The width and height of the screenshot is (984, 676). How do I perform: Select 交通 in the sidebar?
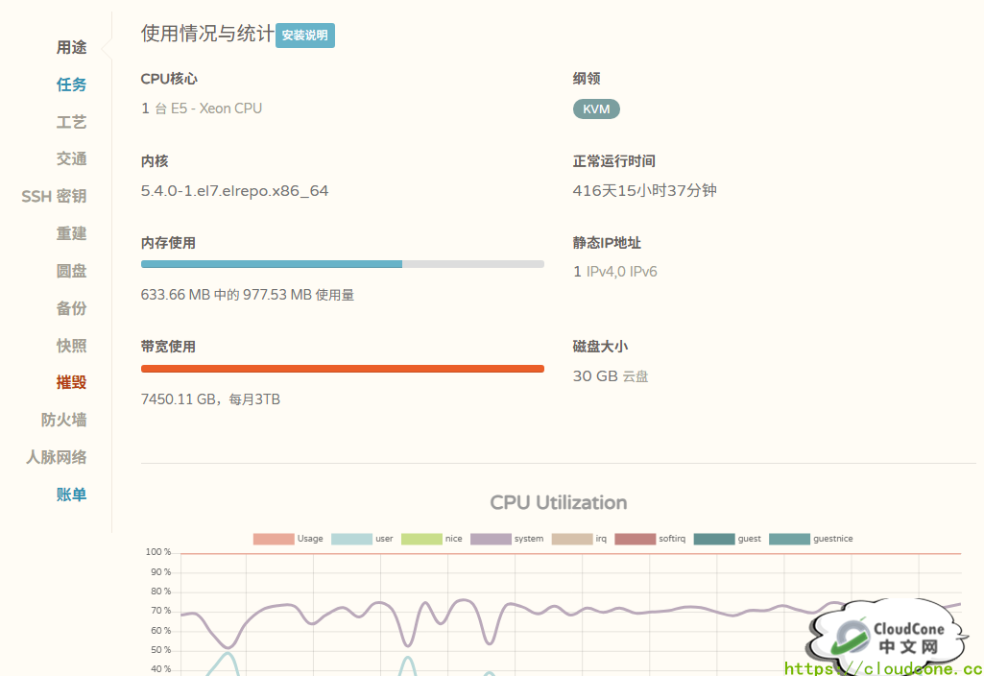tap(71, 158)
